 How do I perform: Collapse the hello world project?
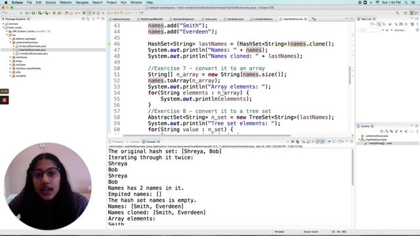pos(3,28)
